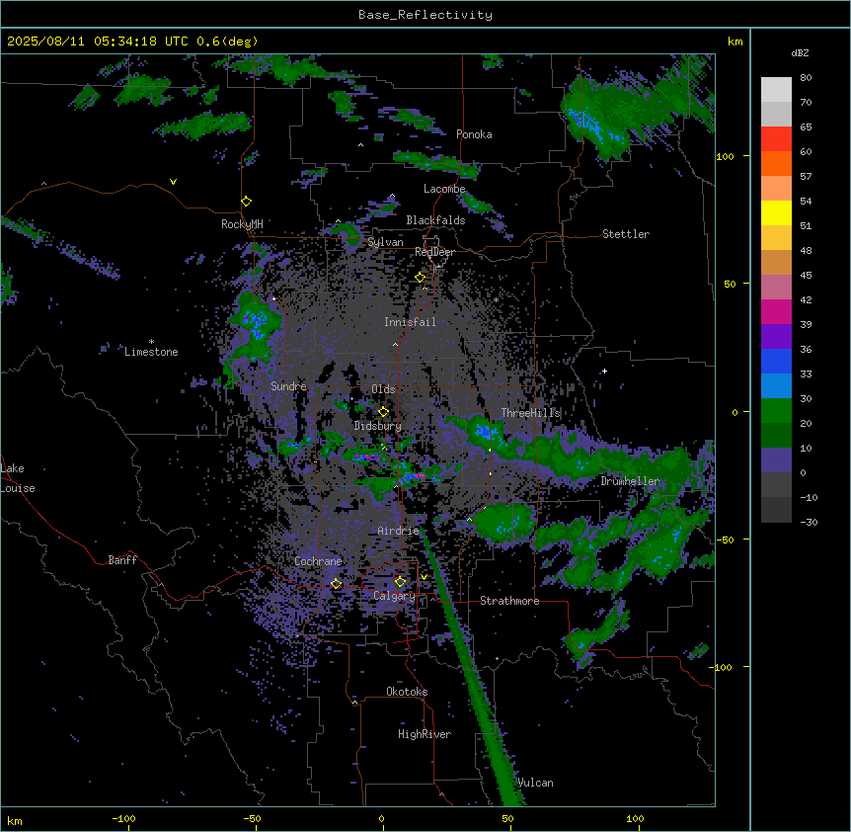Click the strong echo core near Sundre
Screen dimensions: 851x832
point(255,322)
